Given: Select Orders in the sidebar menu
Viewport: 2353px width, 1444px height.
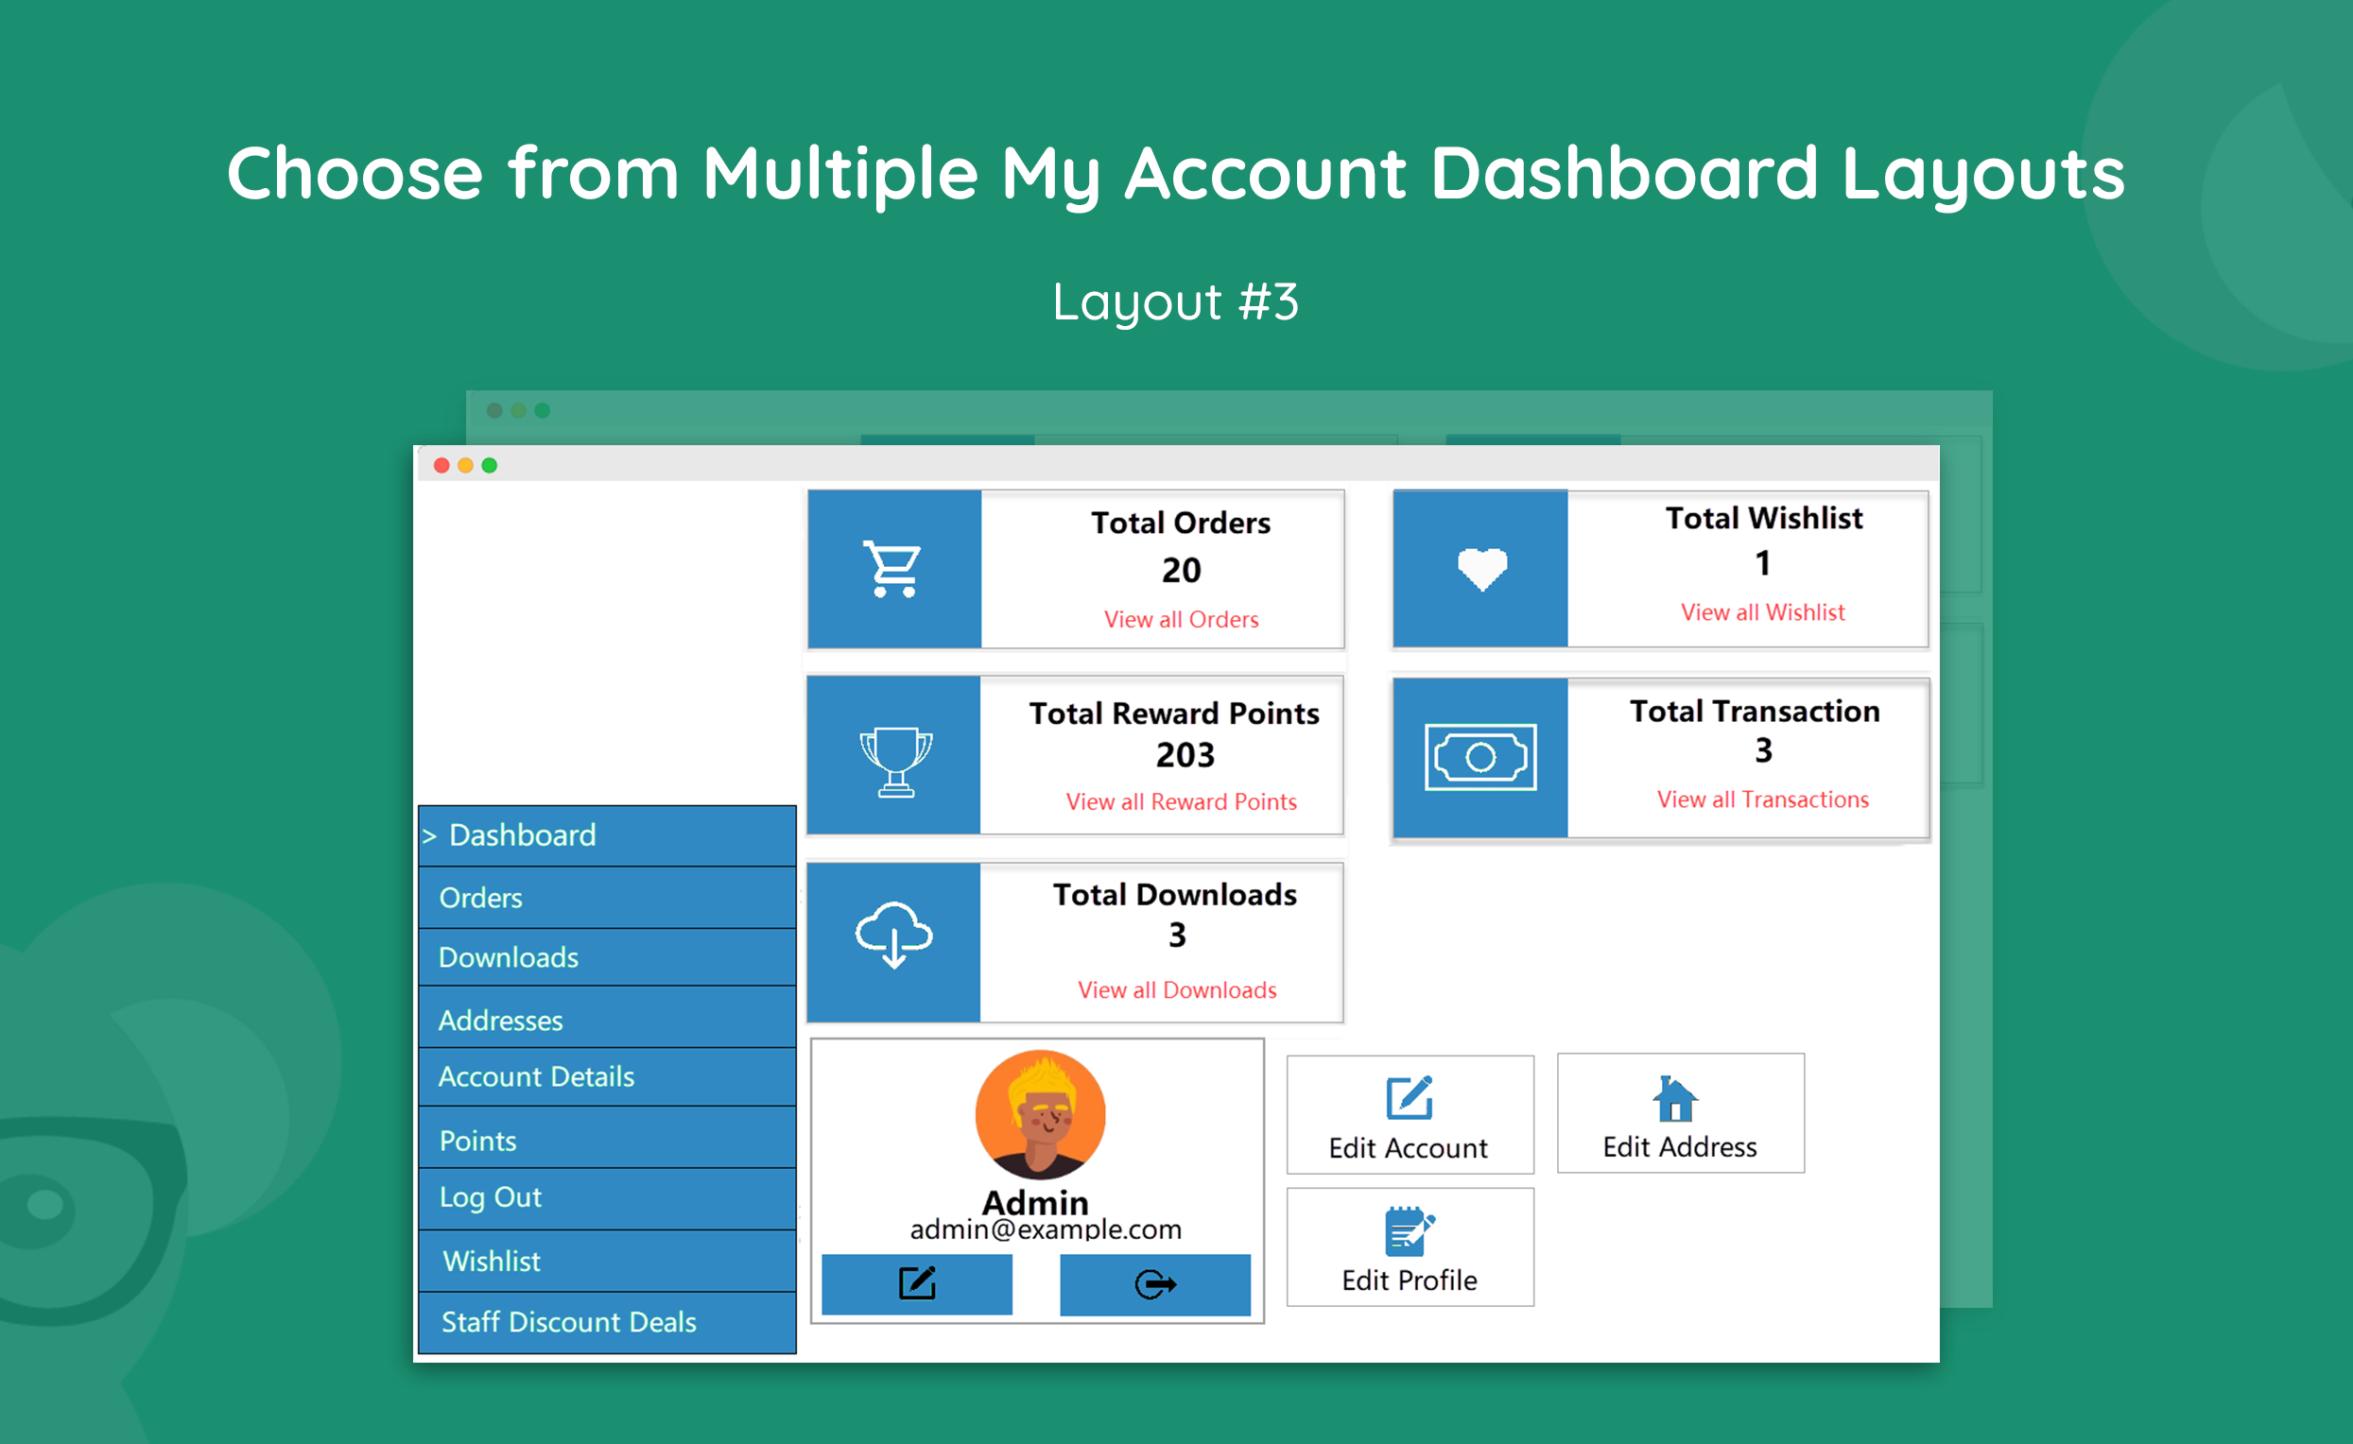Looking at the screenshot, I should click(x=608, y=898).
